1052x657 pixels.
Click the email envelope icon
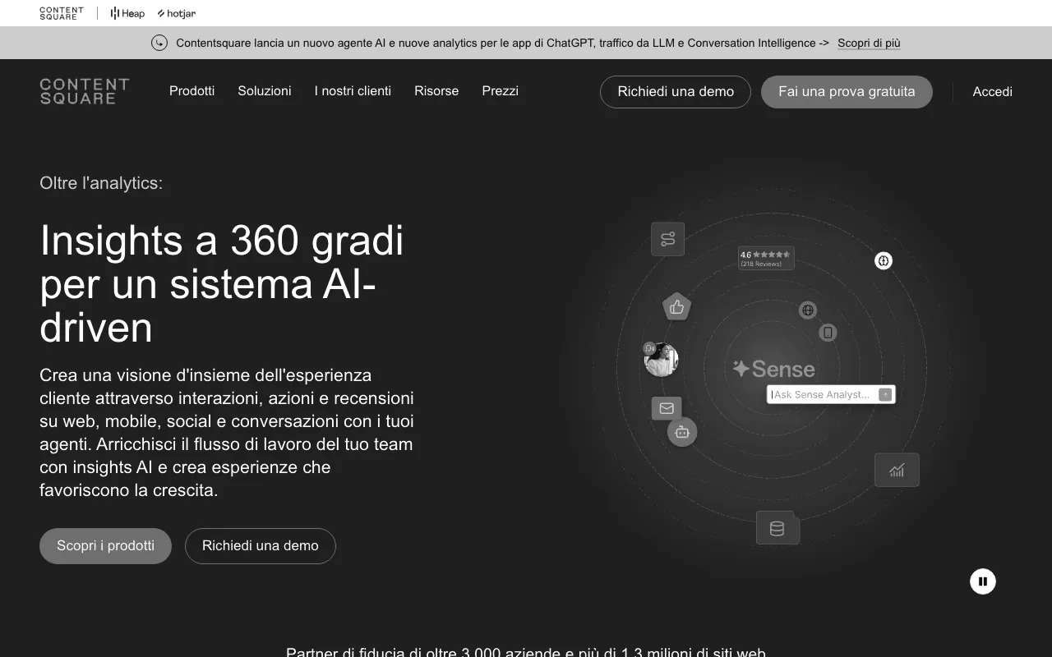click(x=667, y=408)
